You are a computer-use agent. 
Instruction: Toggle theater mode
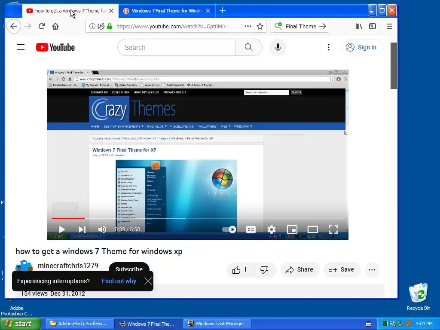313,229
